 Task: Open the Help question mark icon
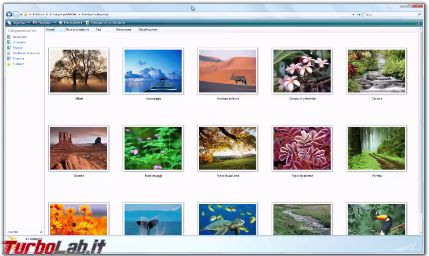click(418, 23)
